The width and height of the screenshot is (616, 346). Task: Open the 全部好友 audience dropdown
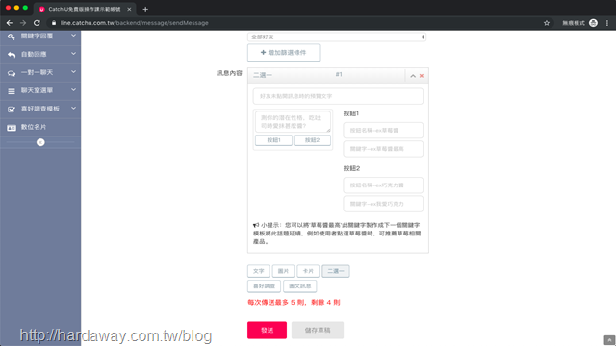tap(337, 37)
